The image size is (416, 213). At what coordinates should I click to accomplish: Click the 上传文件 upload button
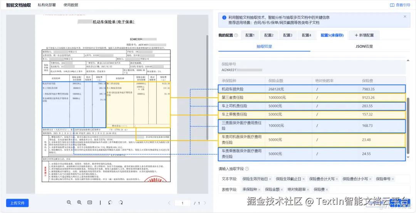17,203
